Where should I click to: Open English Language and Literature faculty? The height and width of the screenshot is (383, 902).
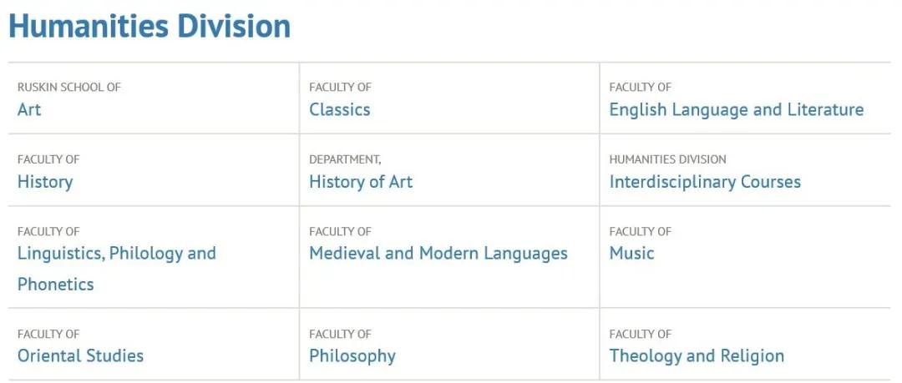[736, 109]
